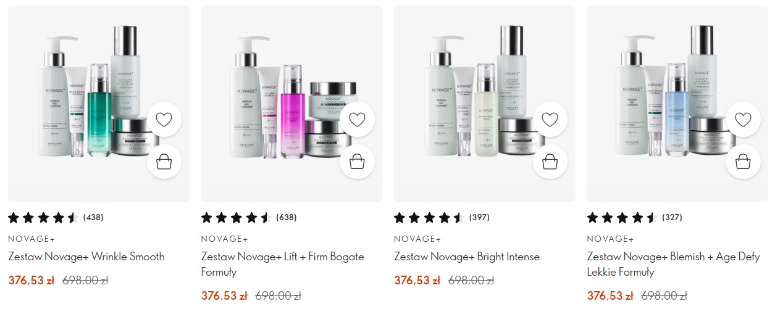Image resolution: width=775 pixels, height=309 pixels.
Task: Favorite the Lift + Firm Bogate Formuły set
Action: pyautogui.click(x=357, y=120)
